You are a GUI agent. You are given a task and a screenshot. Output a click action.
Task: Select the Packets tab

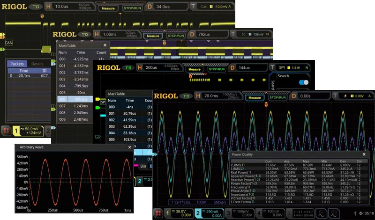18,64
